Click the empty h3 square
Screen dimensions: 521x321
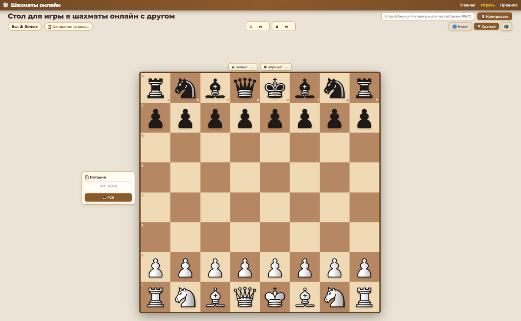(x=365, y=237)
